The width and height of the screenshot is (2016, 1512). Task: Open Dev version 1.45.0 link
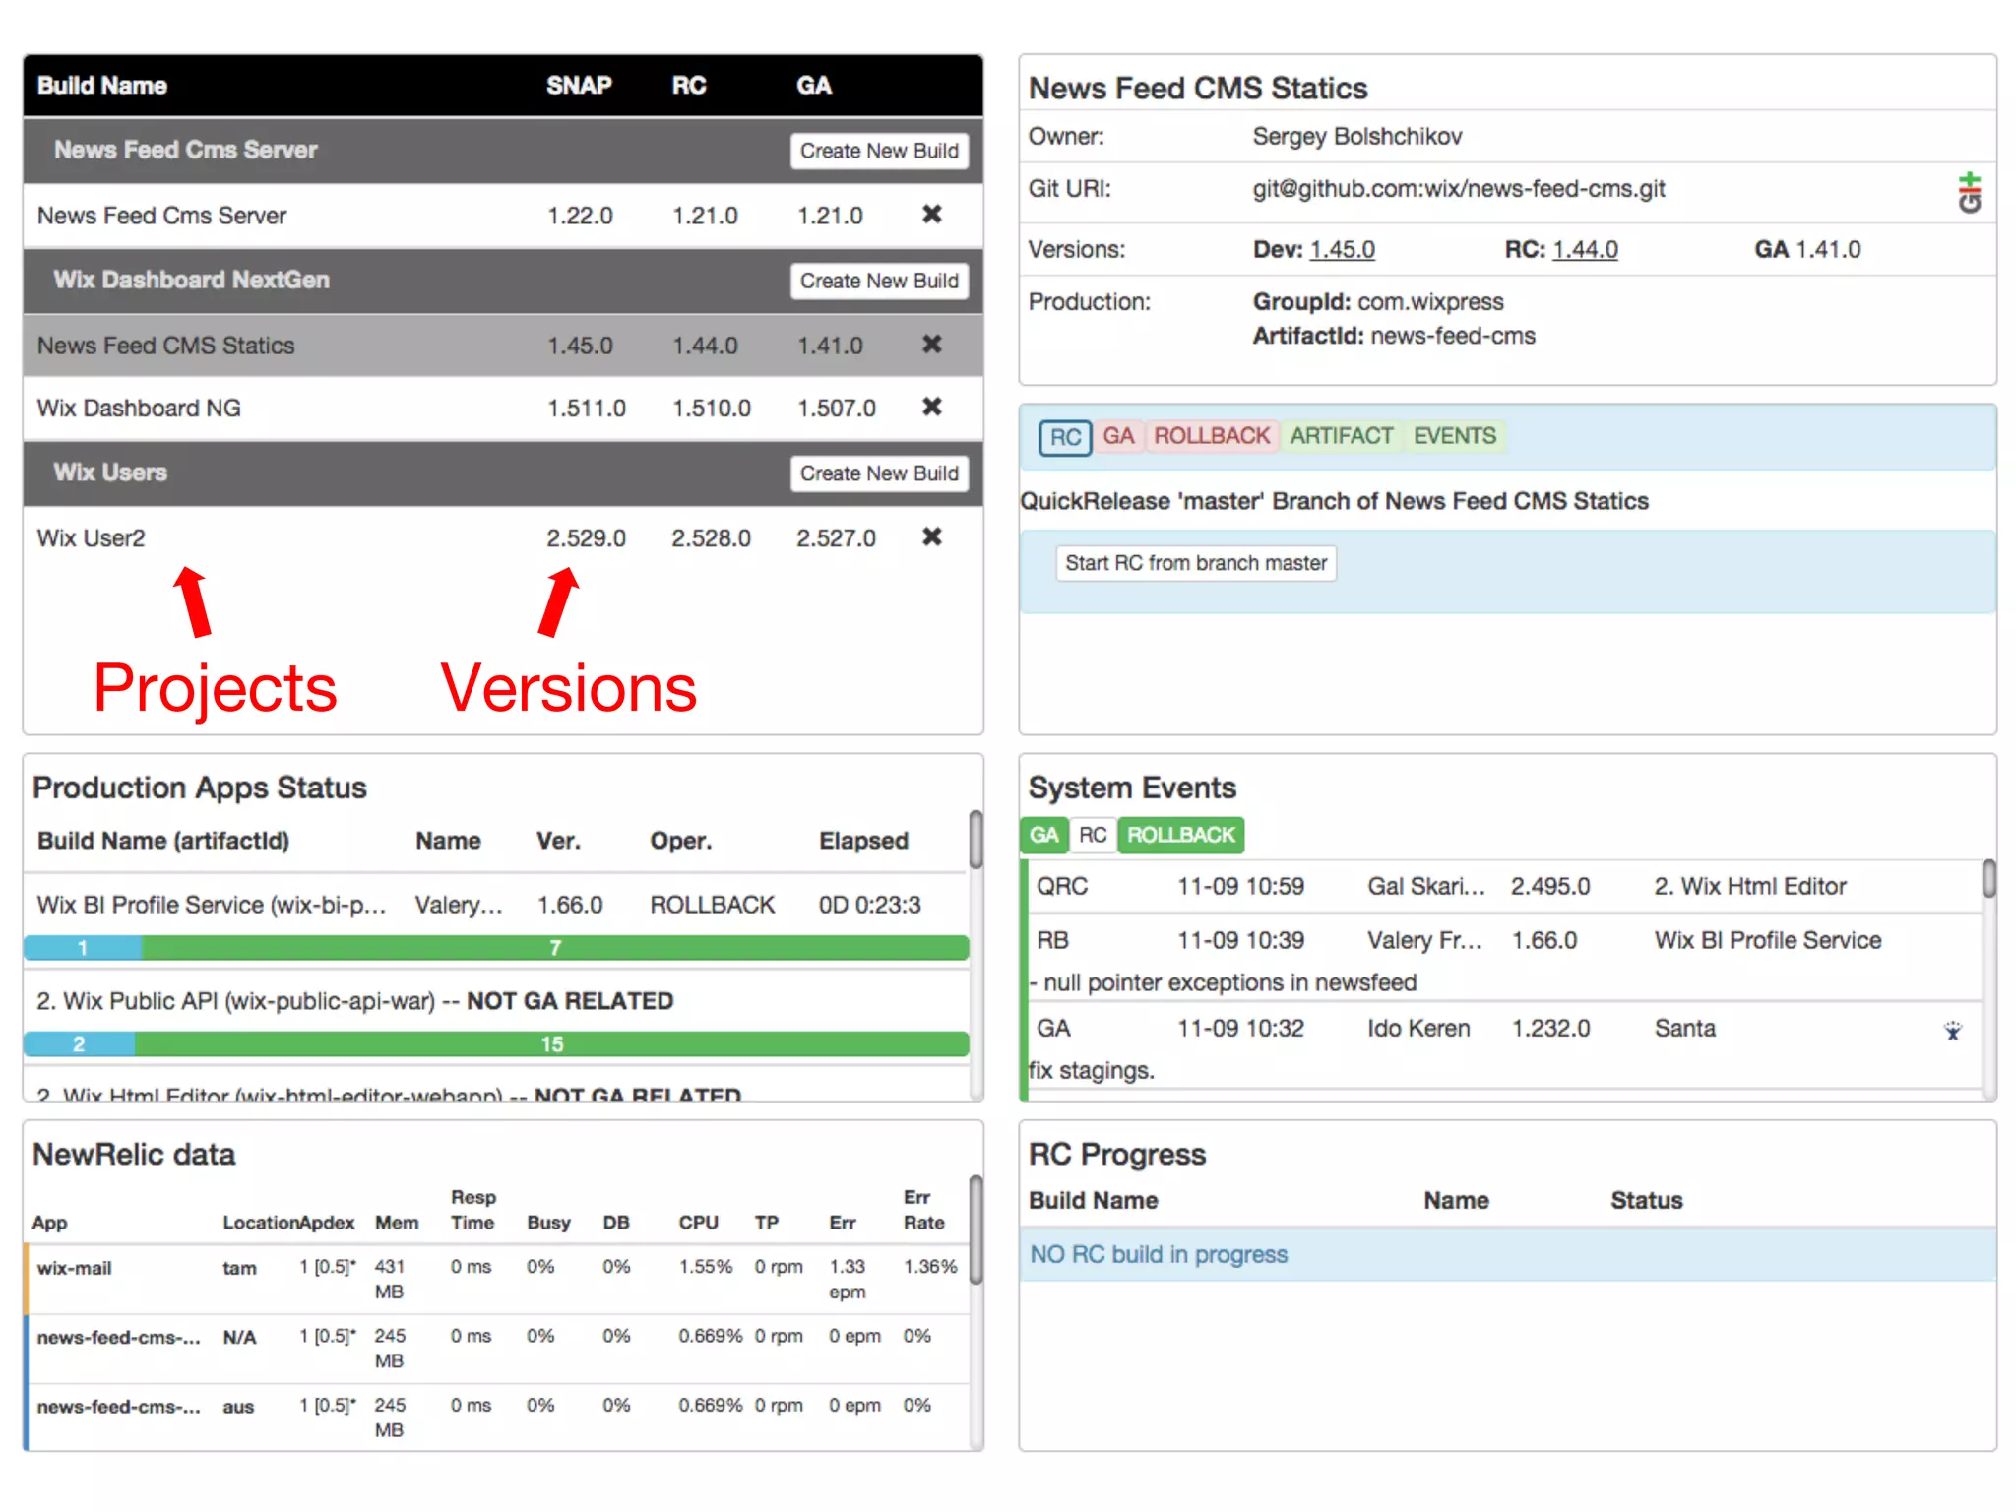click(x=1342, y=250)
